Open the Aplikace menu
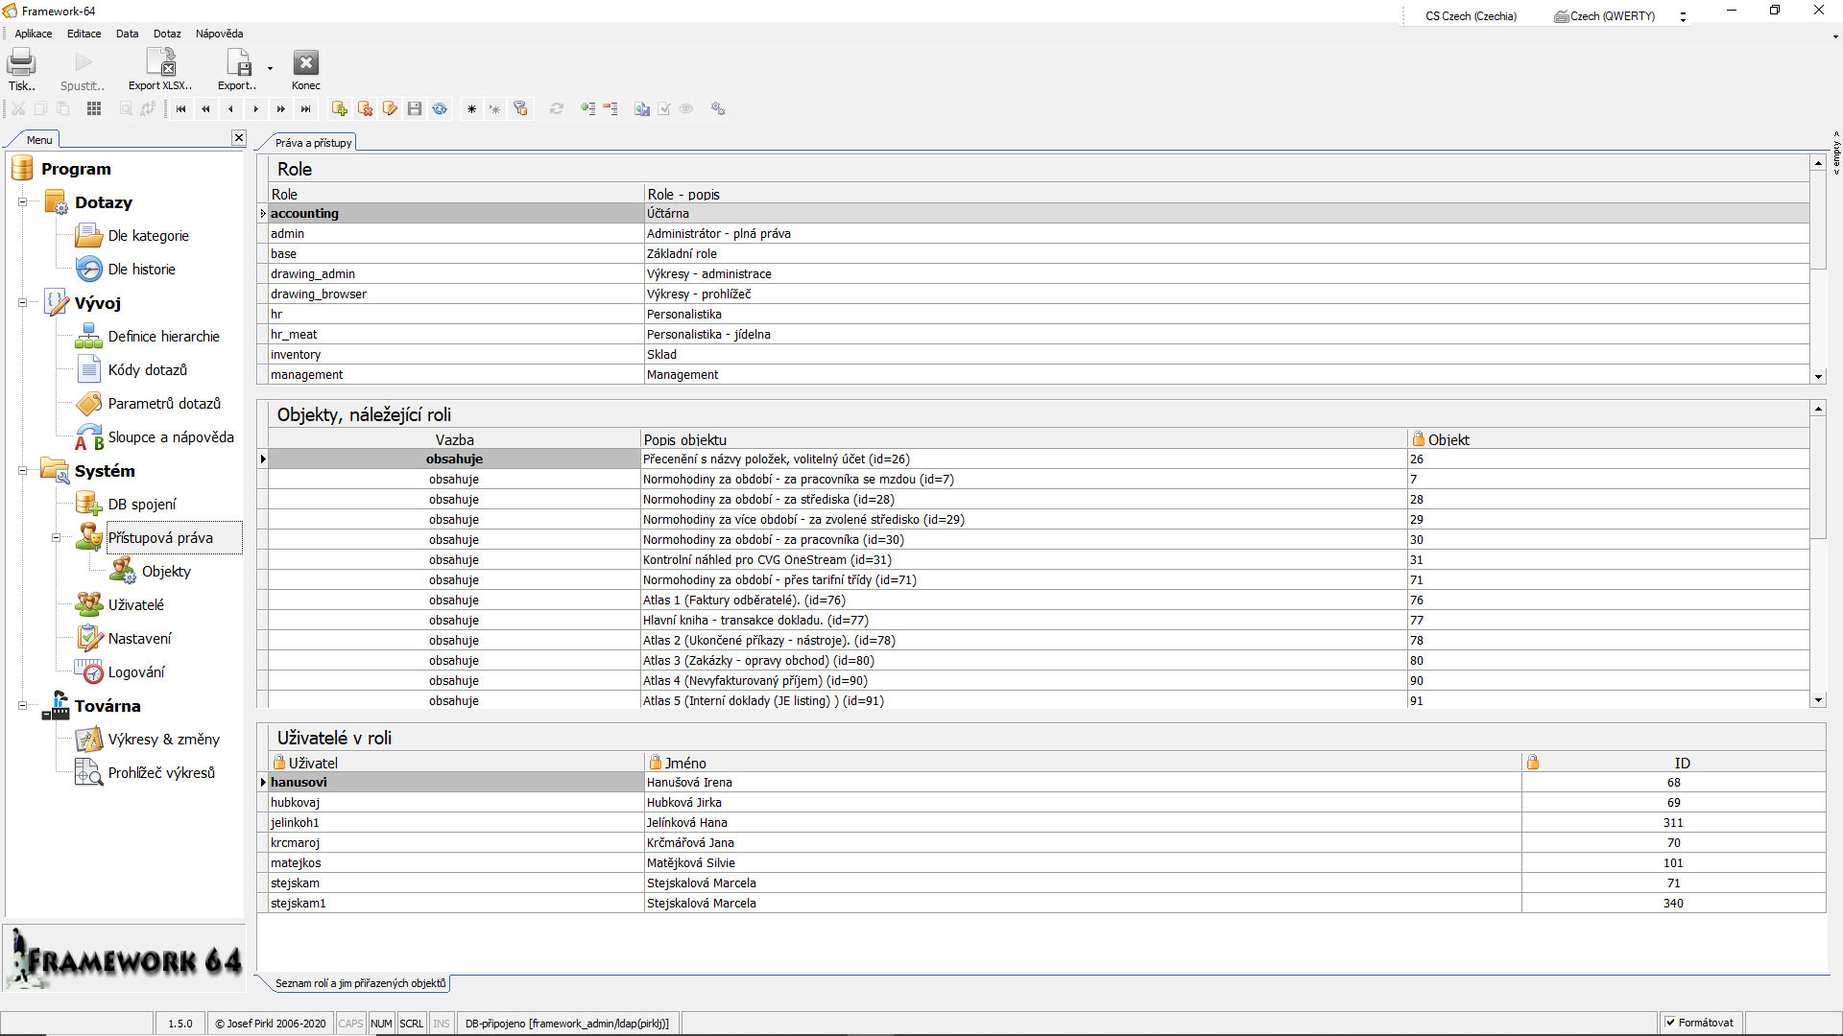Image resolution: width=1843 pixels, height=1036 pixels. (34, 34)
